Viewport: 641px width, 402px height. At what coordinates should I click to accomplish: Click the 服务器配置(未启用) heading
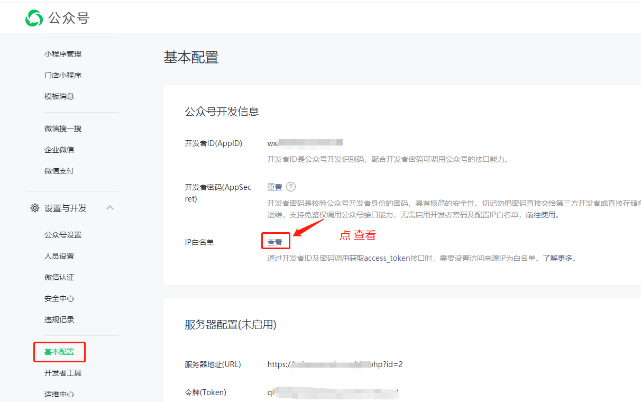coord(231,324)
